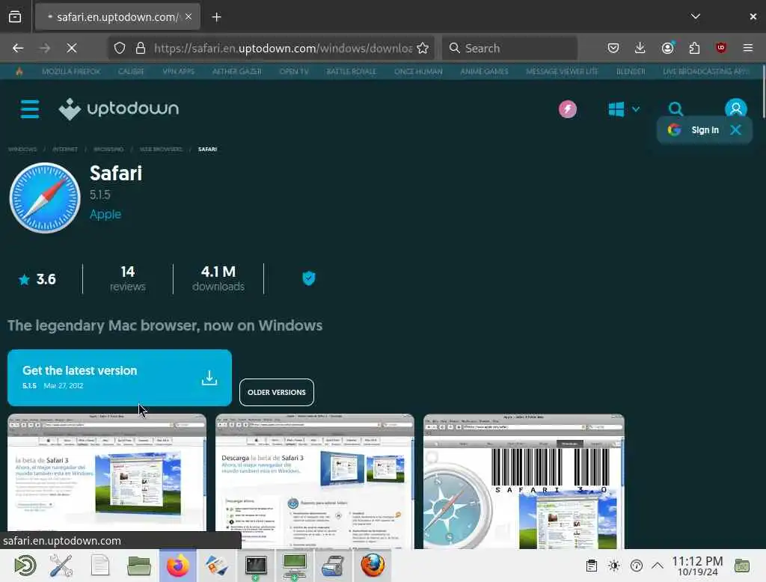Open OLDER VERSIONS button

pyautogui.click(x=277, y=393)
